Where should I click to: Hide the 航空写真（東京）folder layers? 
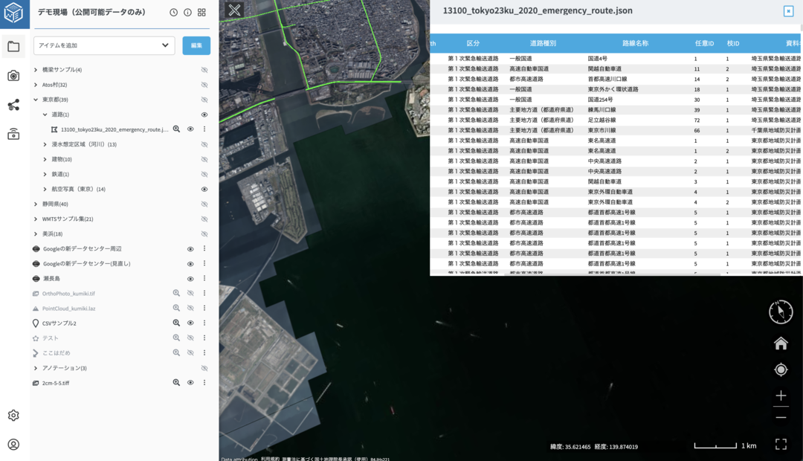(204, 189)
